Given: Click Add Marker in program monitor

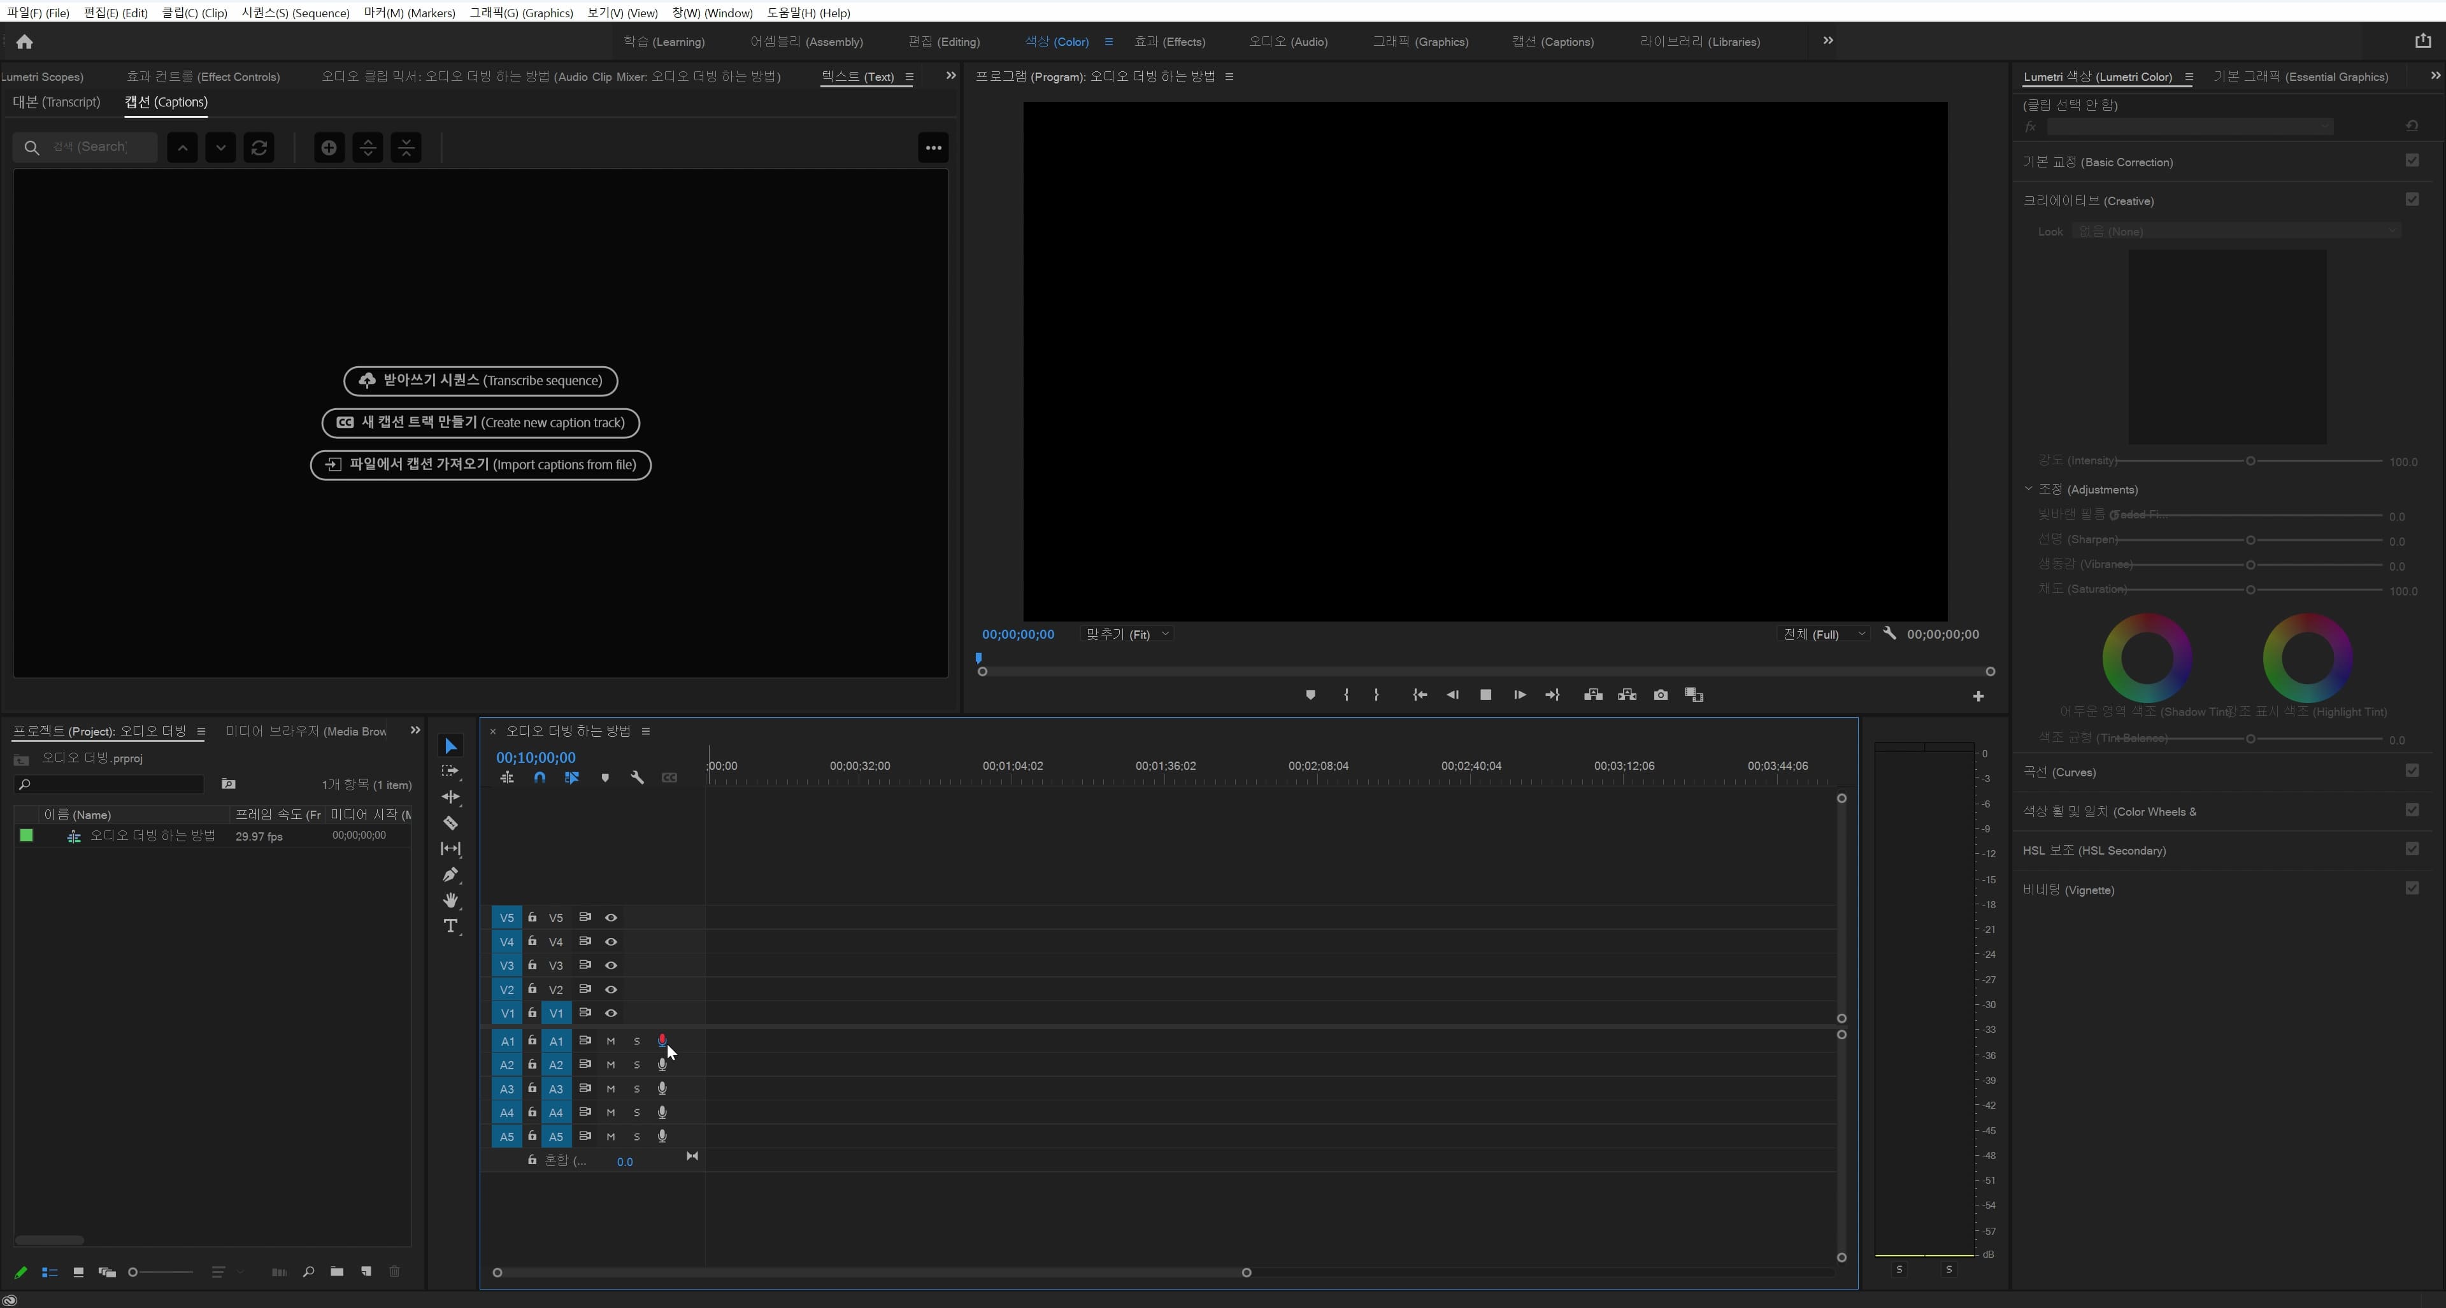Looking at the screenshot, I should tap(1310, 695).
